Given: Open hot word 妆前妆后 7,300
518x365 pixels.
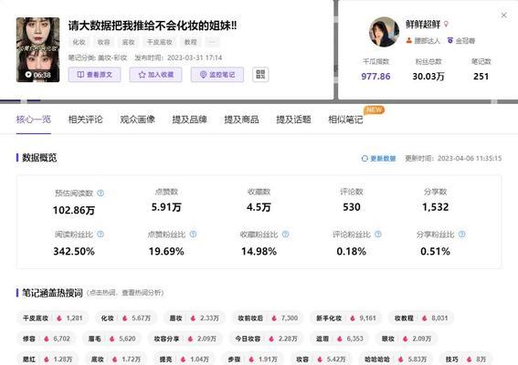Looking at the screenshot, I should [x=268, y=318].
